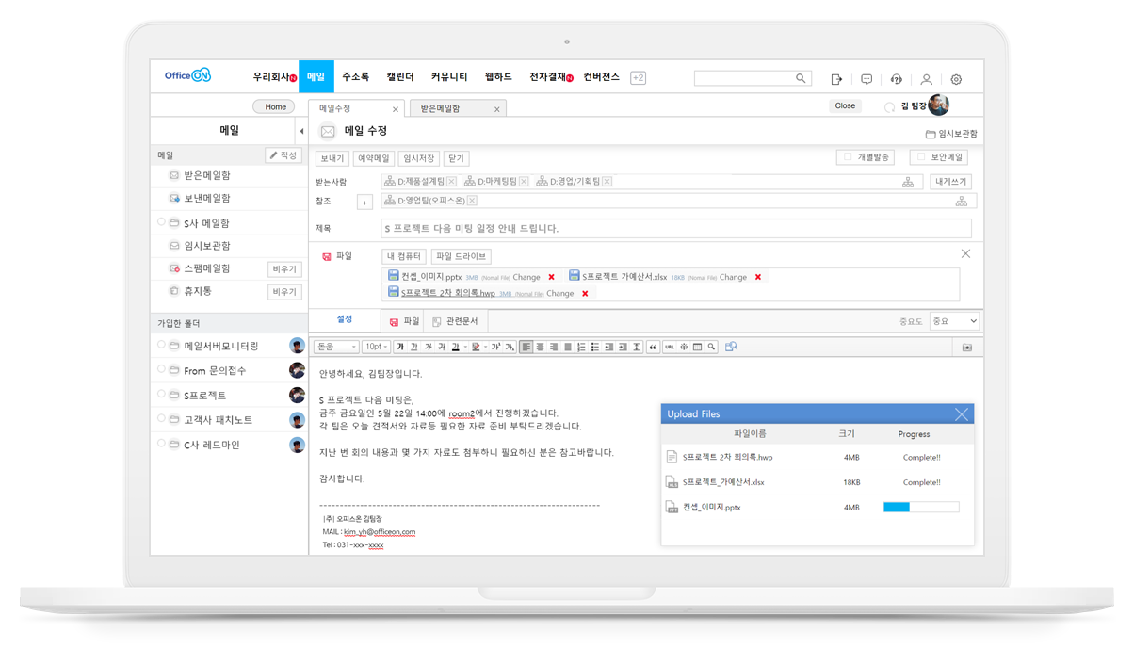Enable the 개별발송 checkbox
Viewport: 1134px width, 648px height.
click(848, 157)
